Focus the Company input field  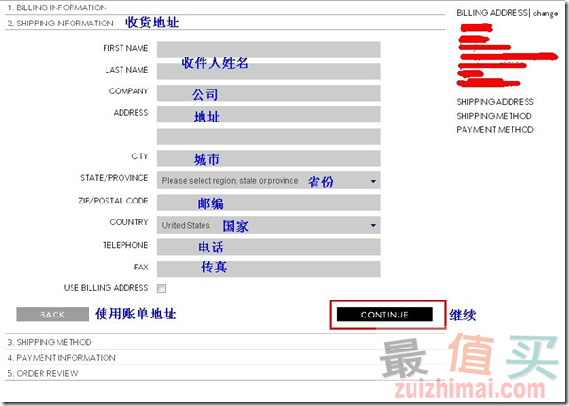pyautogui.click(x=268, y=93)
